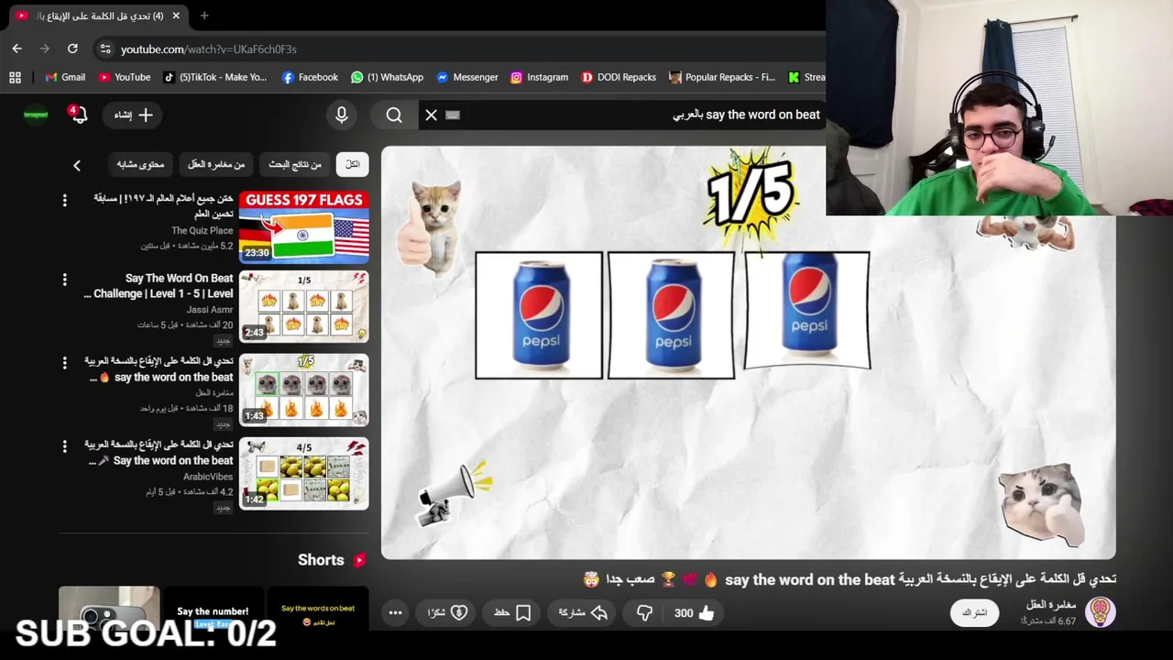Like the video with thumbs up 300
This screenshot has width=1173, height=660.
click(694, 613)
